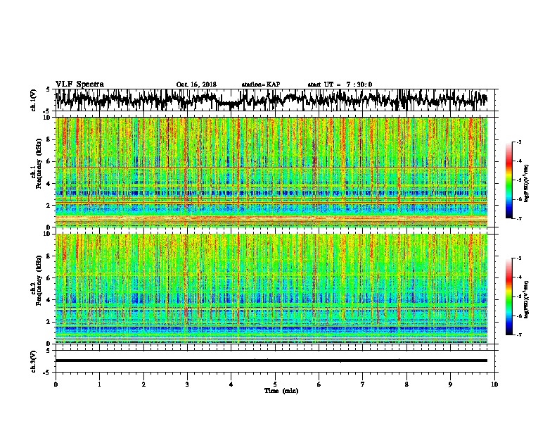Image resolution: width=557 pixels, height=431 pixels.
Task: Click time axis tick label "2"
Action: point(143,385)
